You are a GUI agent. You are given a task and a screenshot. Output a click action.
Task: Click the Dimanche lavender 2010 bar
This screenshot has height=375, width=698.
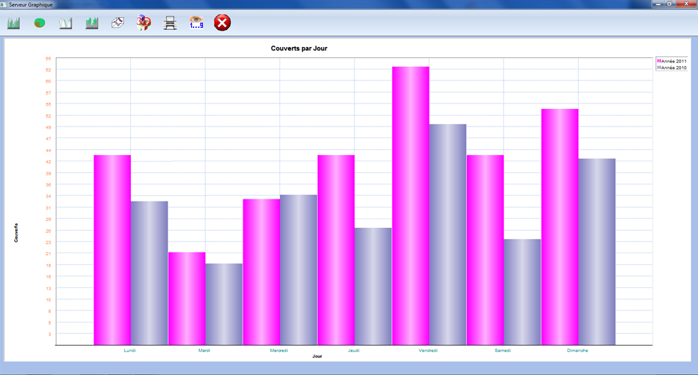click(596, 252)
